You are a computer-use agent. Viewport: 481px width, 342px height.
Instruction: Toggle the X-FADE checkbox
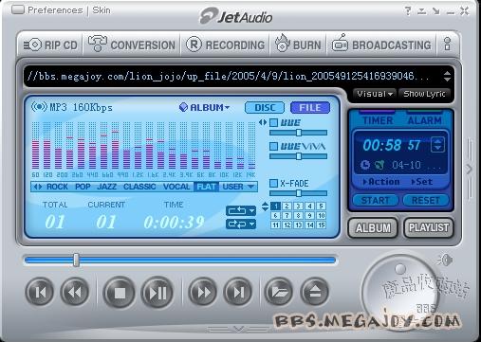coord(274,183)
